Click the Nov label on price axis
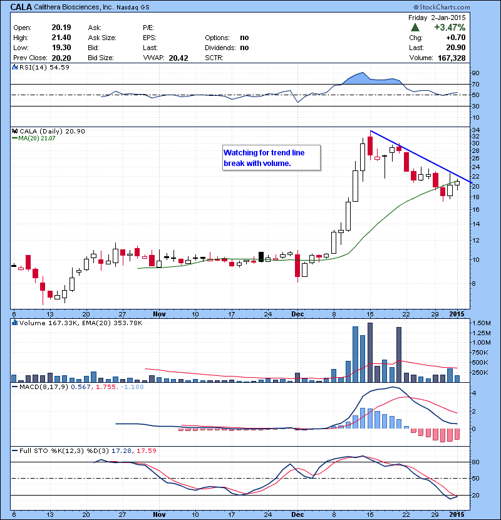501x520 pixels. (x=159, y=314)
